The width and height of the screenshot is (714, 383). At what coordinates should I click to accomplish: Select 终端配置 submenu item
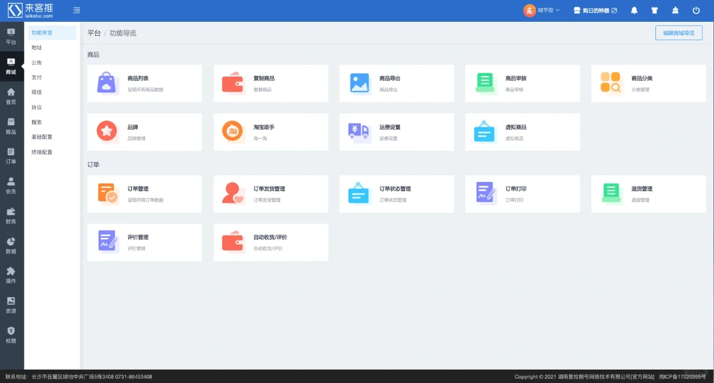pos(52,152)
